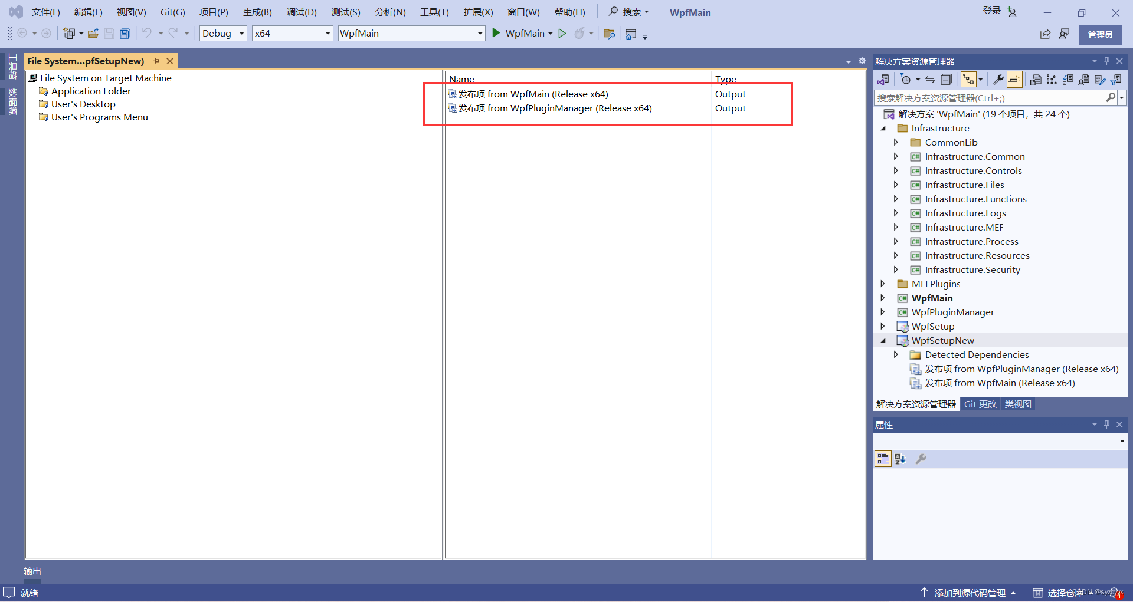This screenshot has width=1133, height=602.
Task: Collapse the Infrastructure folder node
Action: tap(883, 129)
